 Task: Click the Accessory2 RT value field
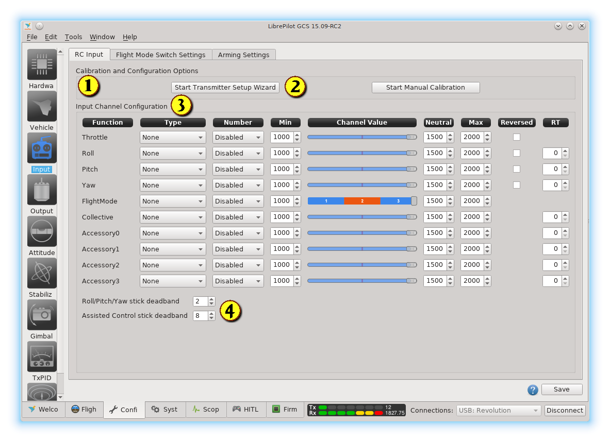552,265
